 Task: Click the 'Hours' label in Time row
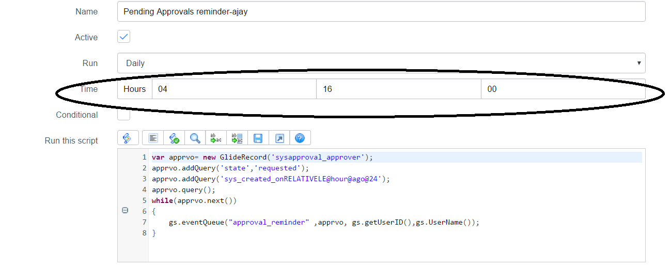pos(135,89)
